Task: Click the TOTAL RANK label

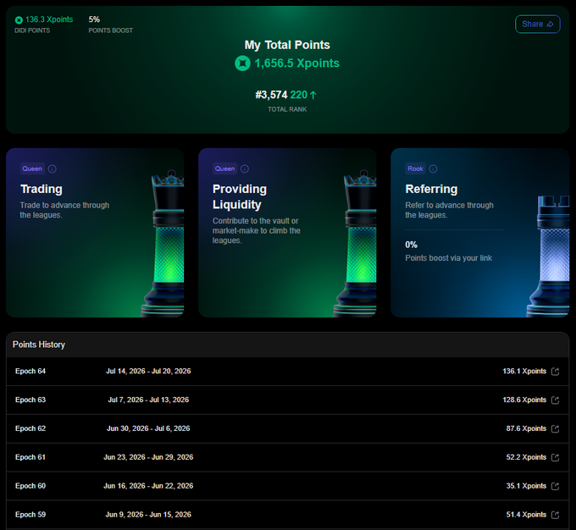Action: (x=287, y=109)
